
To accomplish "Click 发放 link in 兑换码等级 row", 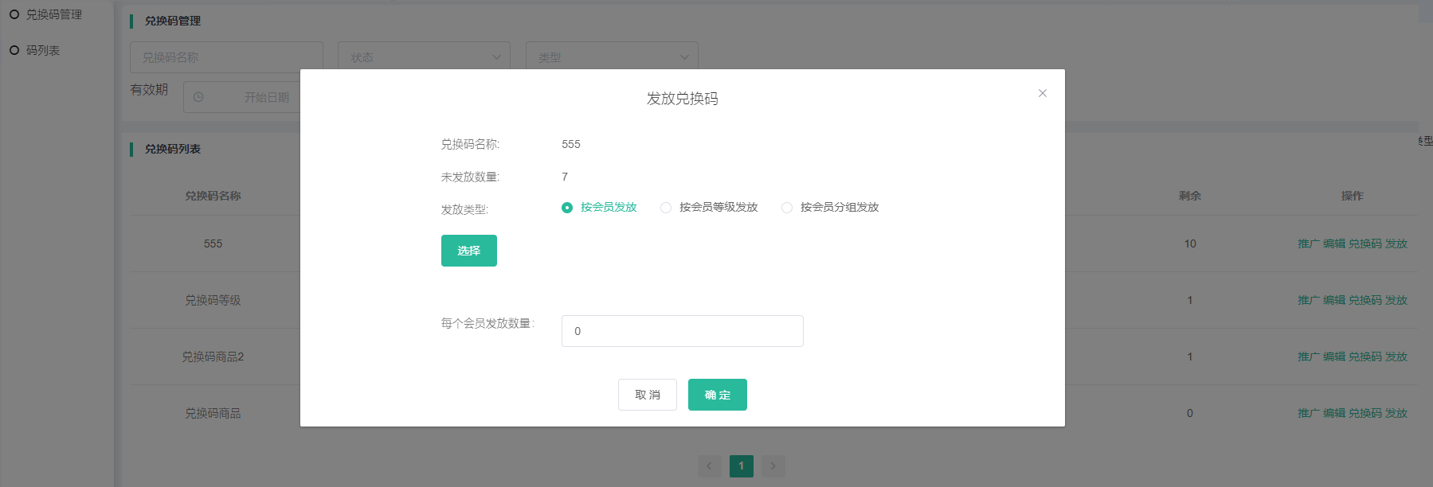I will (1396, 300).
